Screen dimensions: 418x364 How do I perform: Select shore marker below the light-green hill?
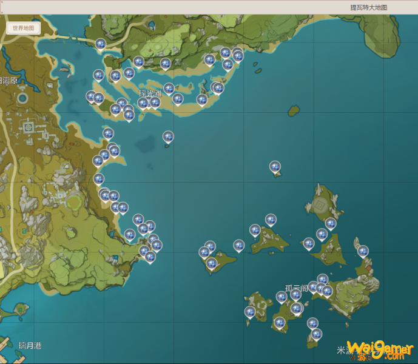(165, 64)
